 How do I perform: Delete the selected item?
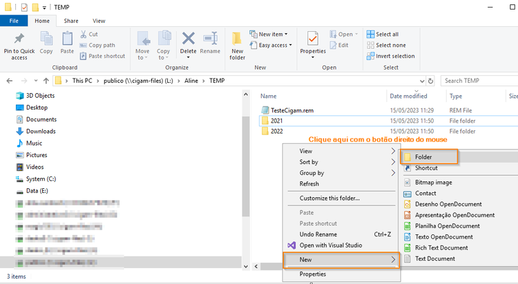point(189,45)
